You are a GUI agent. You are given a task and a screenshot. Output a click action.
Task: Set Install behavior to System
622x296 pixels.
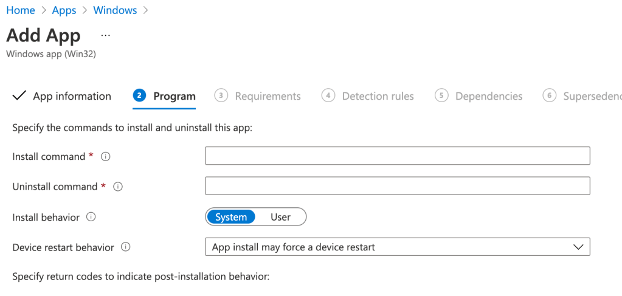(x=231, y=217)
